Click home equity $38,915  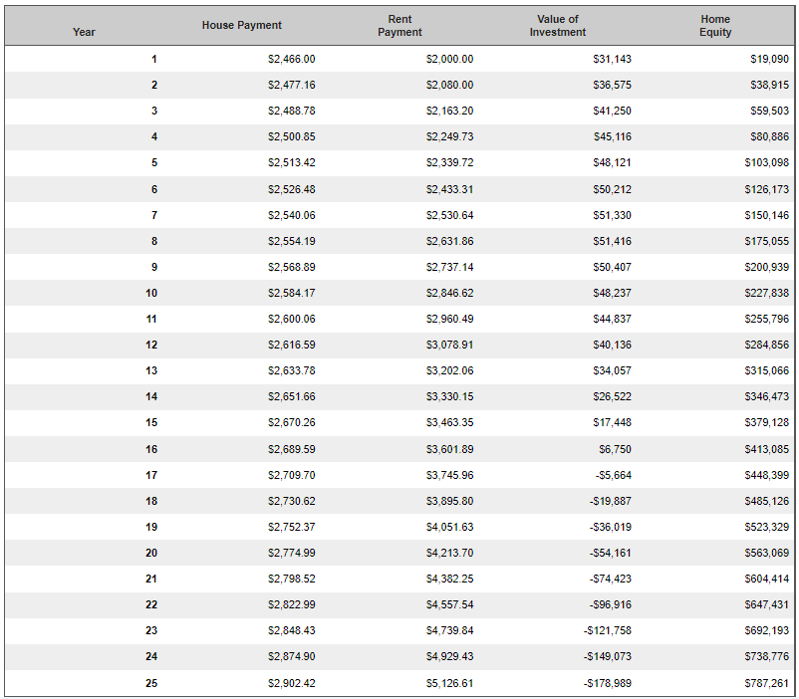[x=769, y=85]
